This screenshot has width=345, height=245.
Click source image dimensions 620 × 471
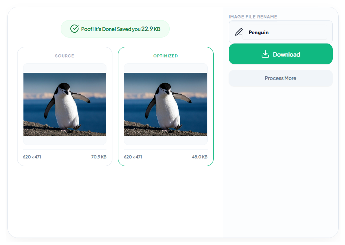[32, 157]
